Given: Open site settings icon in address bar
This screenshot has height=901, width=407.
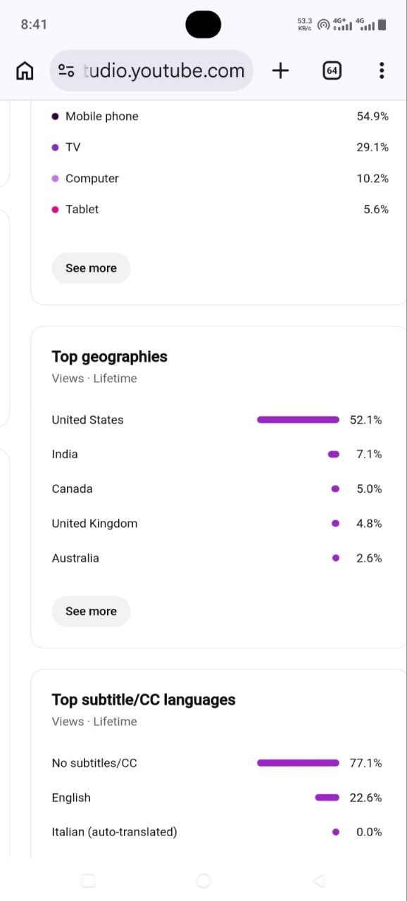Looking at the screenshot, I should tap(67, 70).
